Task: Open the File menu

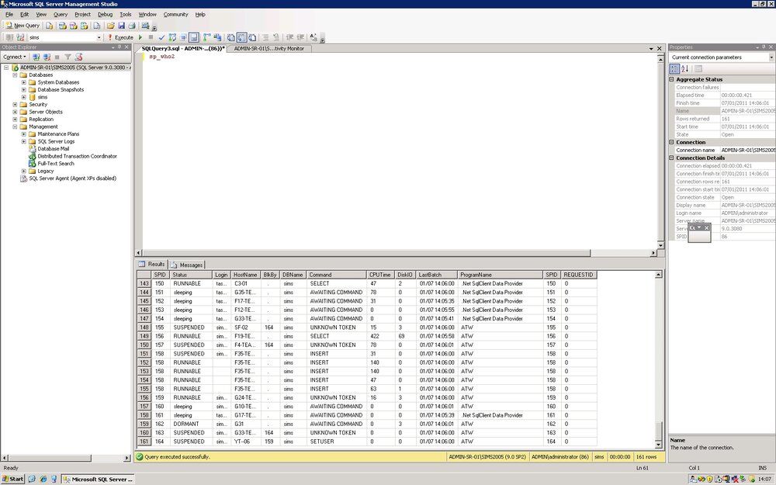Action: [x=9, y=14]
